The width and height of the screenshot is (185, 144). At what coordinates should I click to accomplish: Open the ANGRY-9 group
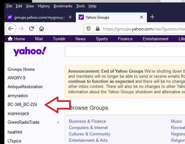point(17,78)
